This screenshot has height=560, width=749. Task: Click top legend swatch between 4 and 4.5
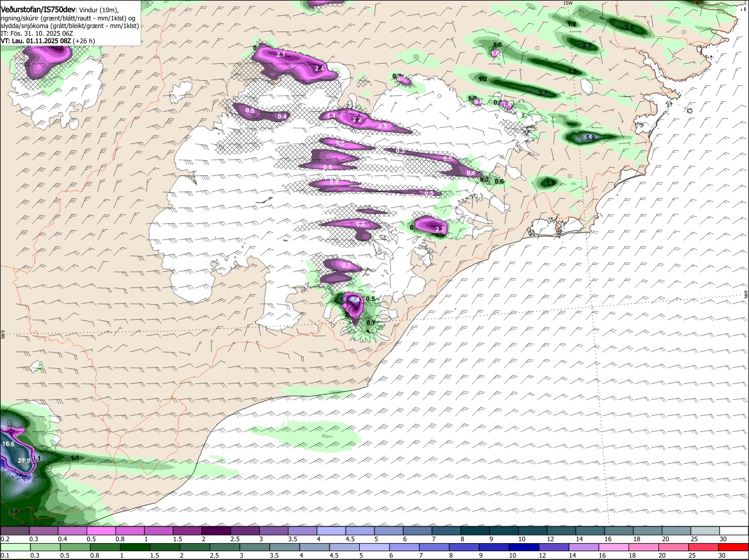331,531
